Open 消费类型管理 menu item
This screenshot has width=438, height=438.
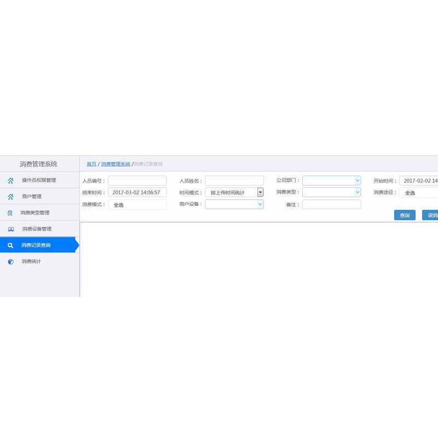tap(39, 212)
